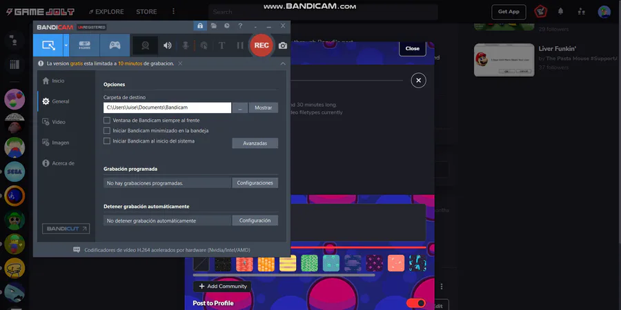Viewport: 621px width, 310px height.
Task: Select the no-background slashed swatch
Action: (x=201, y=263)
